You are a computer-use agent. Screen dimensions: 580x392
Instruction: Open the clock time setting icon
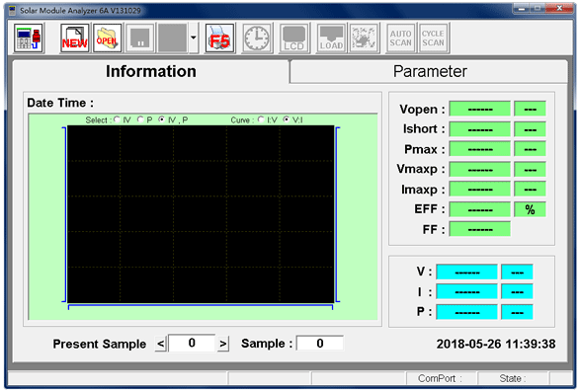pos(258,39)
